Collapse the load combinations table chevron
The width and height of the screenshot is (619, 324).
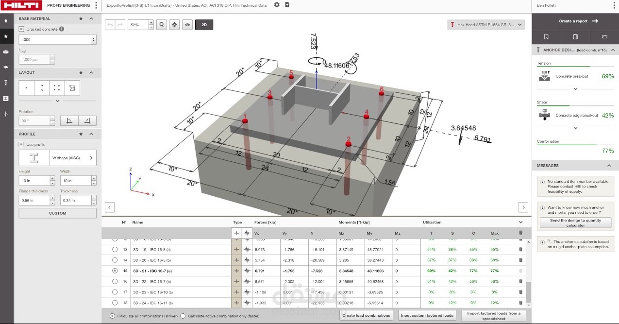click(x=521, y=222)
